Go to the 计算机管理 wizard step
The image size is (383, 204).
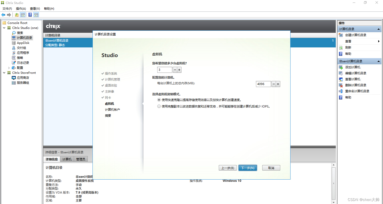click(112, 80)
